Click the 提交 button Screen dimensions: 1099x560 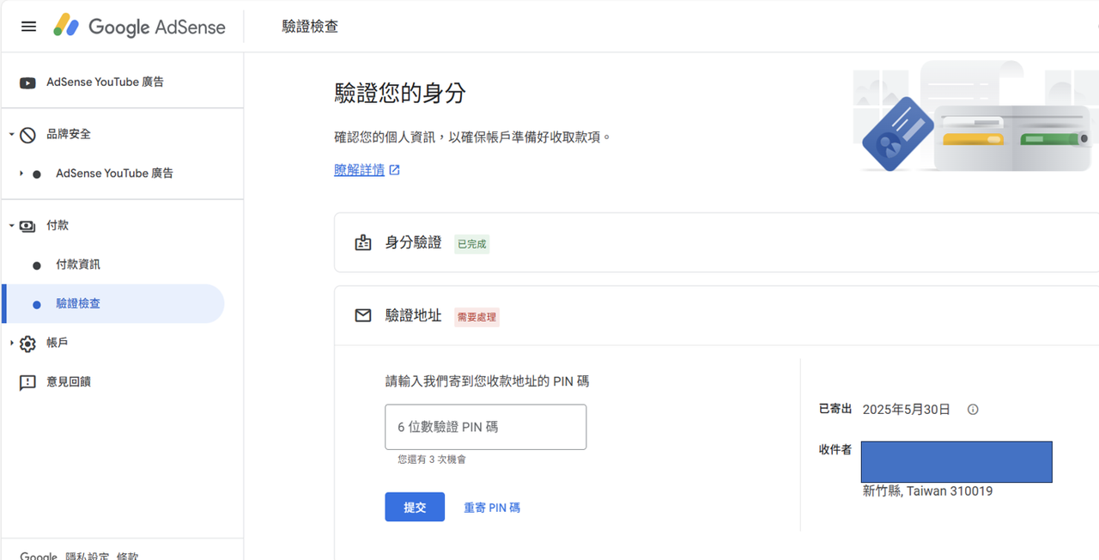[x=415, y=507]
